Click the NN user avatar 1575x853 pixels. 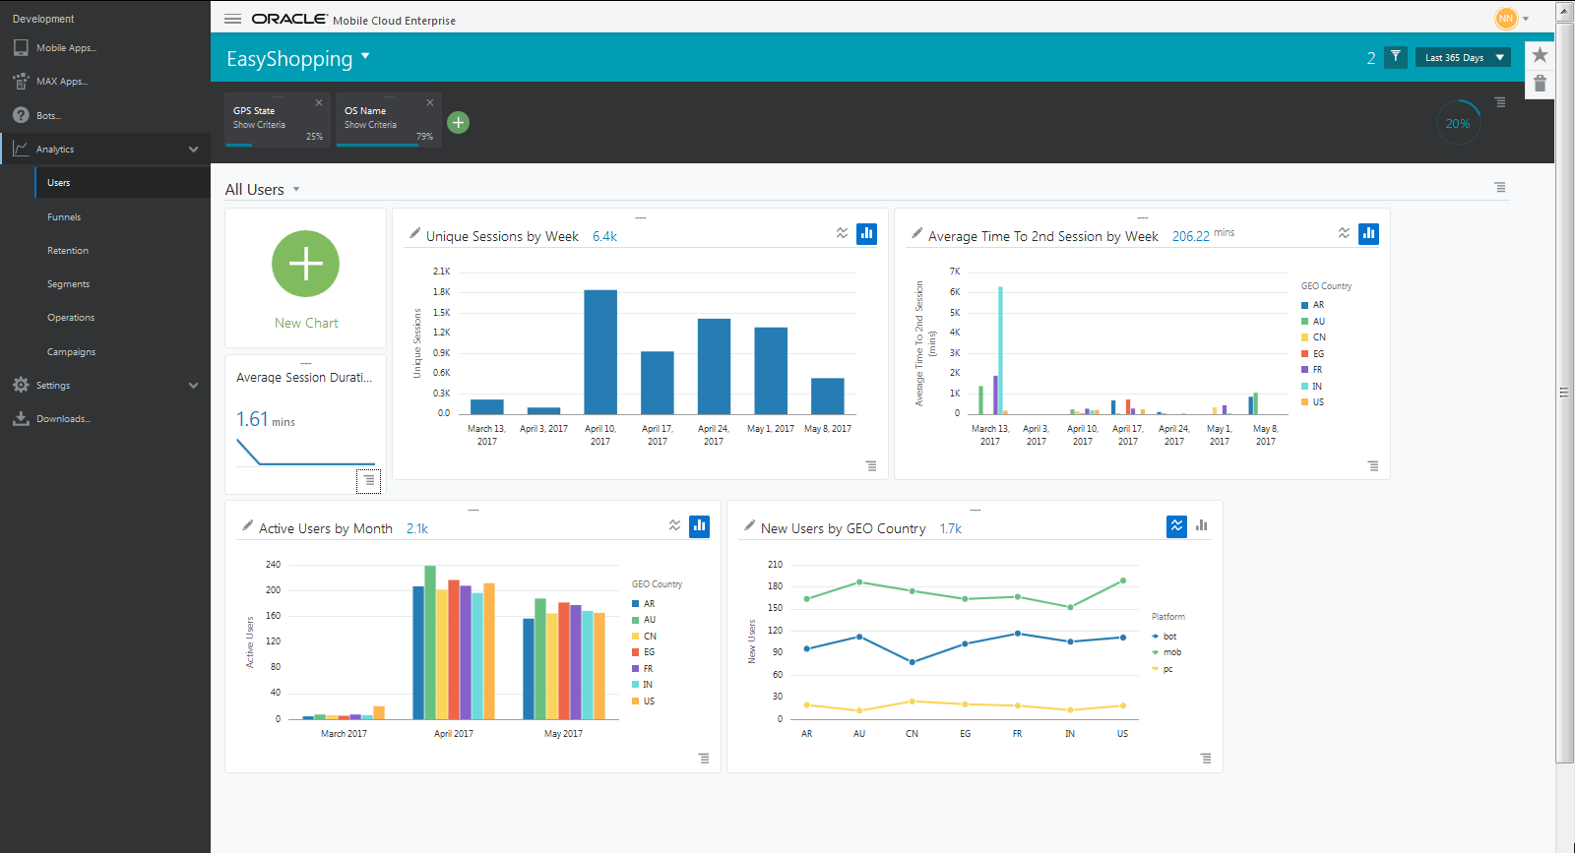tap(1505, 19)
